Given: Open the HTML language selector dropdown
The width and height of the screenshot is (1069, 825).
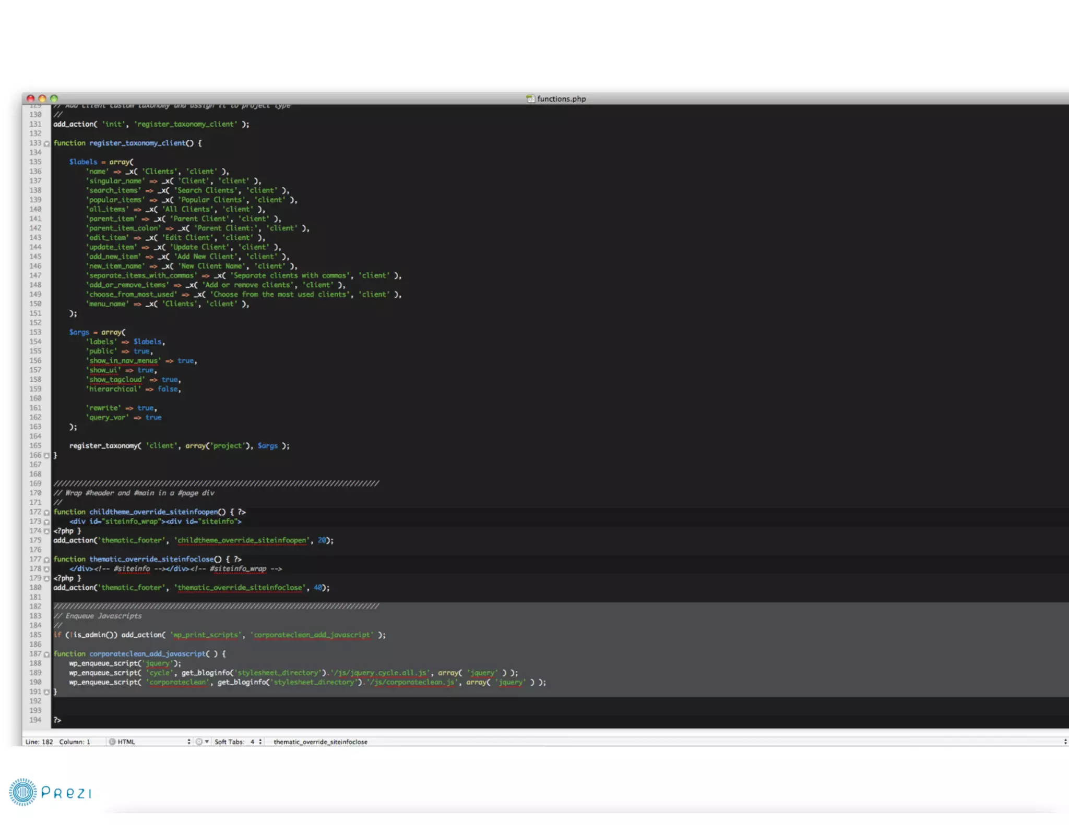Looking at the screenshot, I should [149, 742].
